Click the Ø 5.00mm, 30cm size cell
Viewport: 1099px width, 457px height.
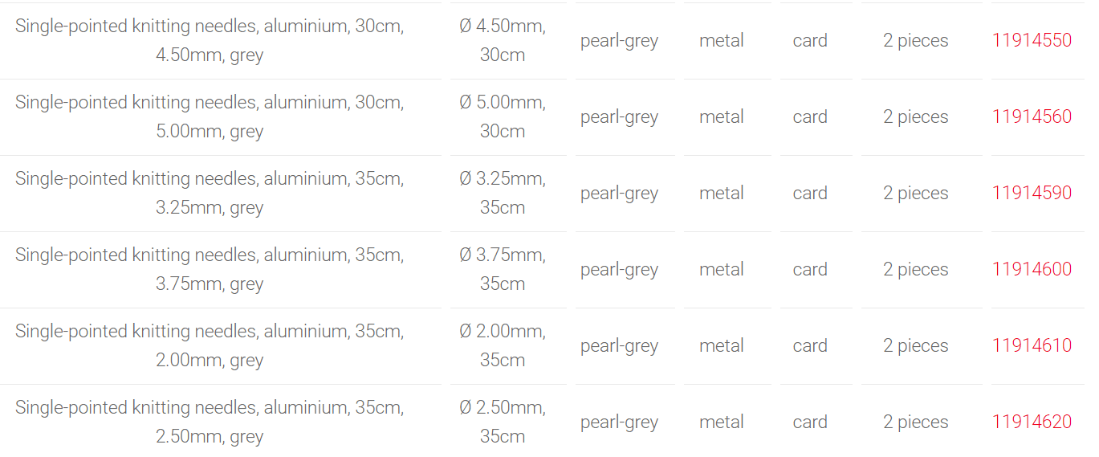(x=503, y=117)
